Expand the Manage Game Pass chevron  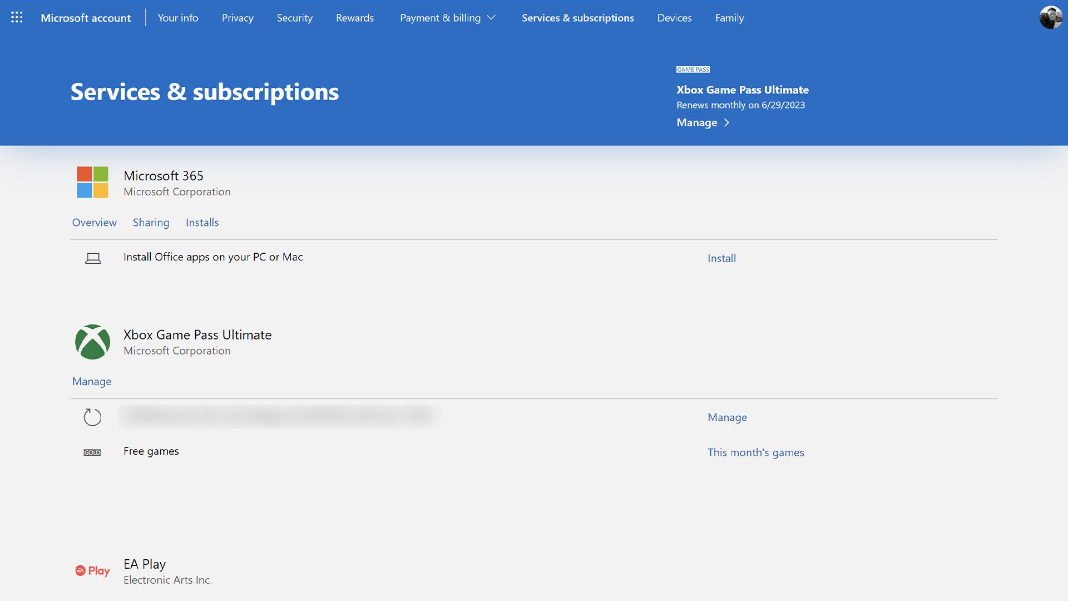(726, 122)
